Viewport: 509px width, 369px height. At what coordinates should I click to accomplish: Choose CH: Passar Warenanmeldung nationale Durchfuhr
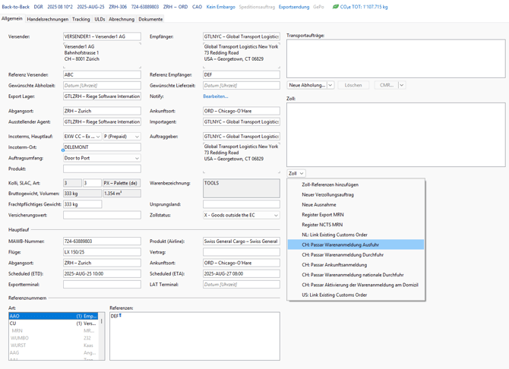click(356, 275)
